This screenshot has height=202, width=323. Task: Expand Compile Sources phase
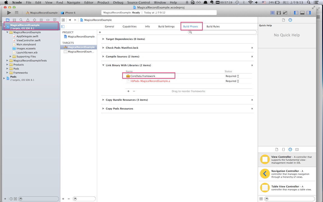click(x=103, y=56)
